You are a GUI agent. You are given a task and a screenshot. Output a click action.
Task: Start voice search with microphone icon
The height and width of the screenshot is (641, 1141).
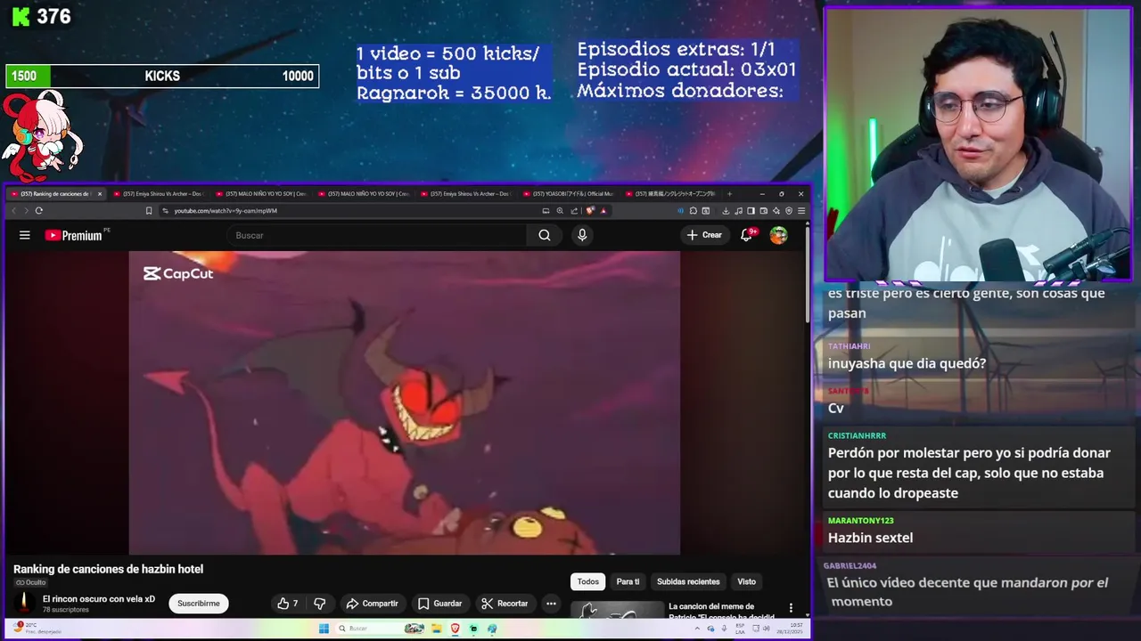pyautogui.click(x=582, y=235)
